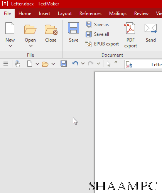Expand the New dropdown arrow in ribbon
The image size is (162, 193).
tap(10, 46)
